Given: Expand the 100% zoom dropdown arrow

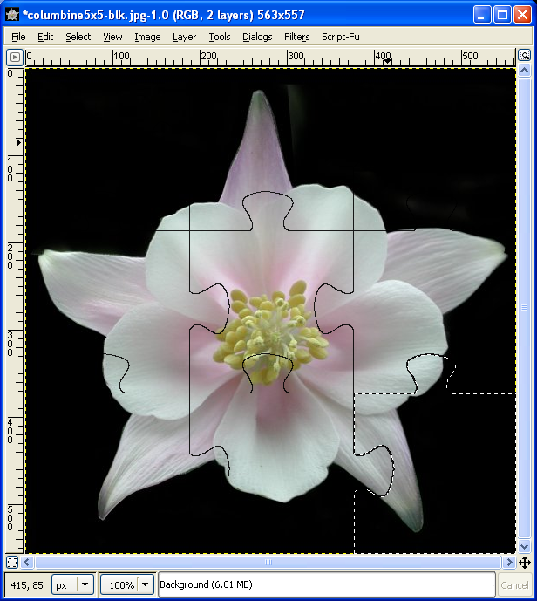Looking at the screenshot, I should click(146, 585).
